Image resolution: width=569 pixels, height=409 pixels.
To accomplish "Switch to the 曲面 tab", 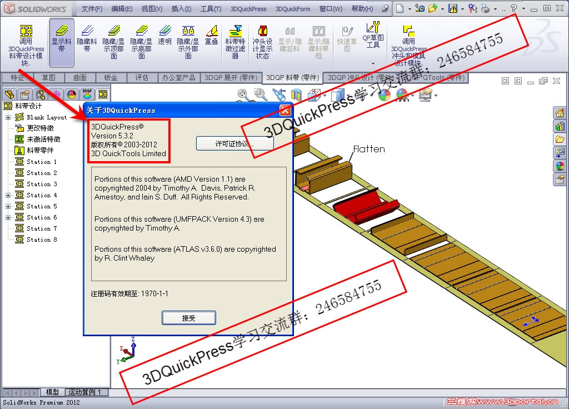I will click(80, 78).
